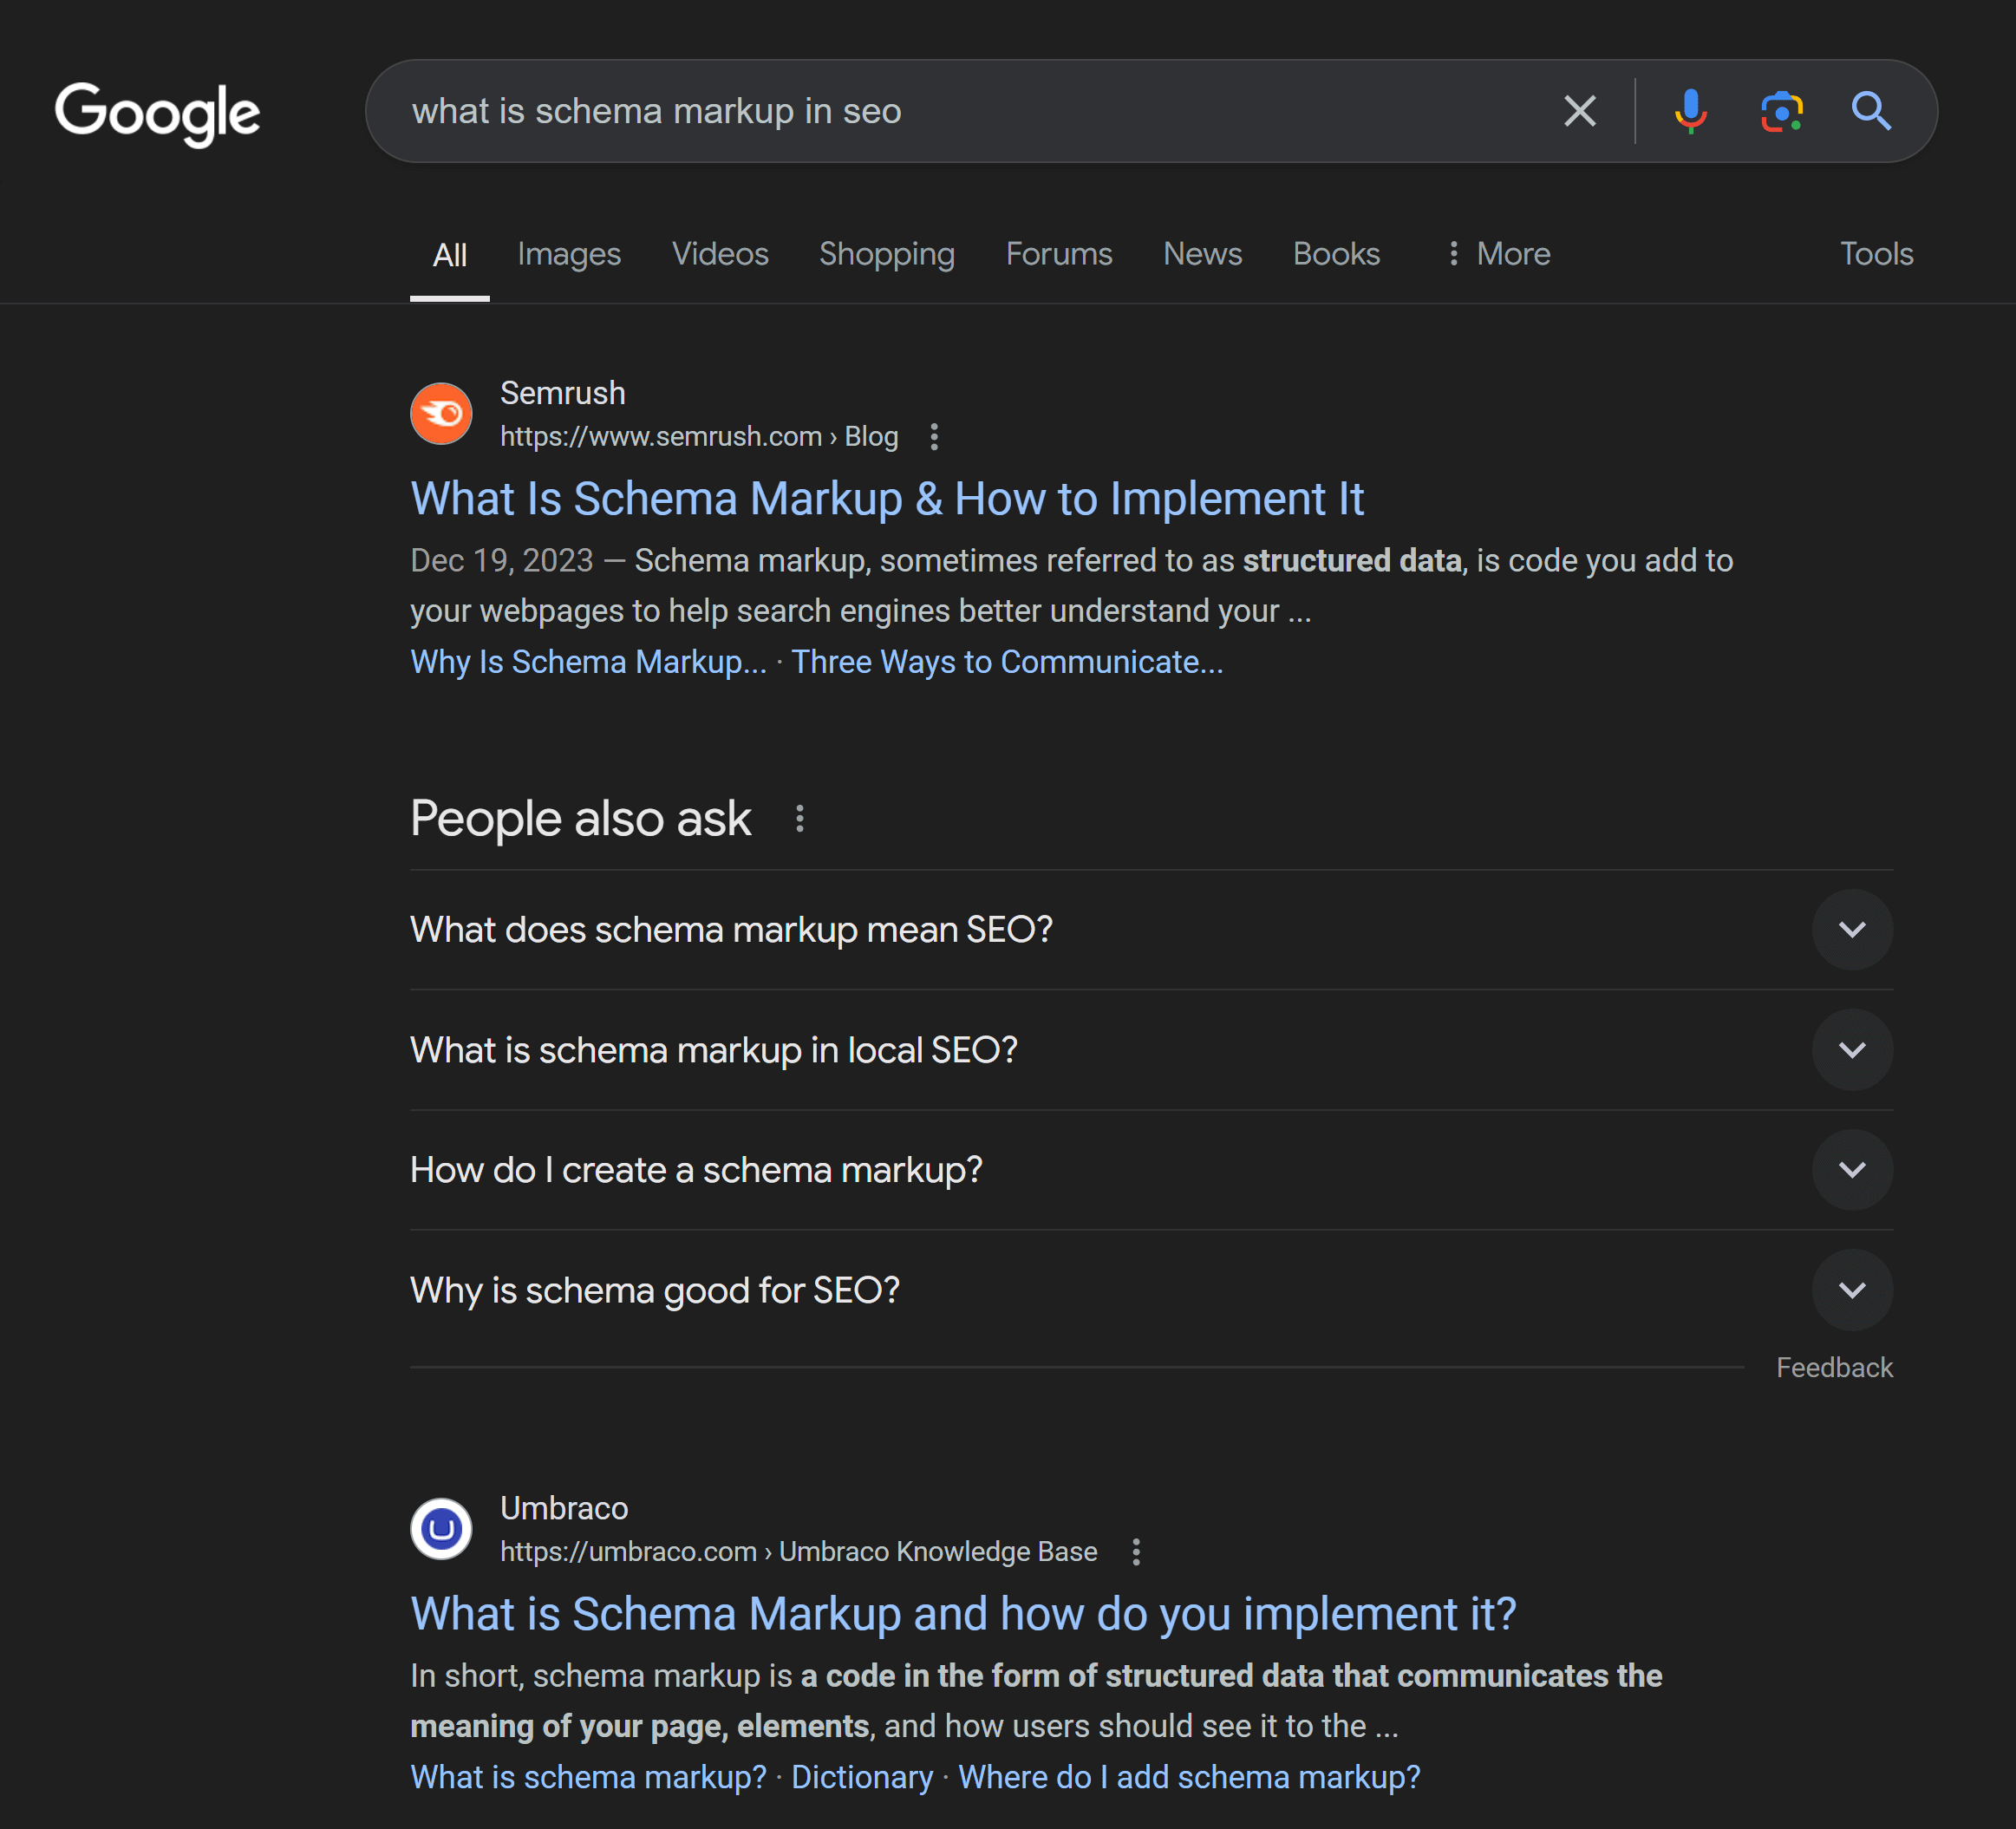Expand the 'What does schema markup mean SEO?' question
2016x1829 pixels.
pos(1851,930)
